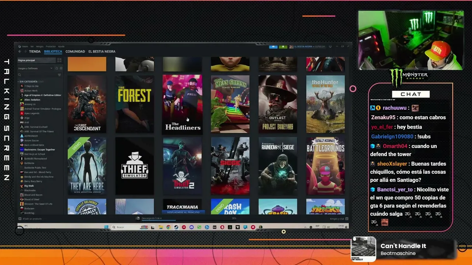Switch library to grid view icon

pyautogui.click(x=59, y=60)
